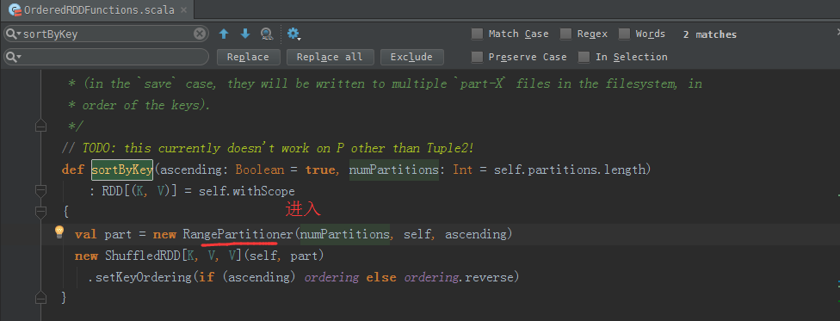Click the 2 matches result count
Screen dimensions: 840x321
point(710,34)
